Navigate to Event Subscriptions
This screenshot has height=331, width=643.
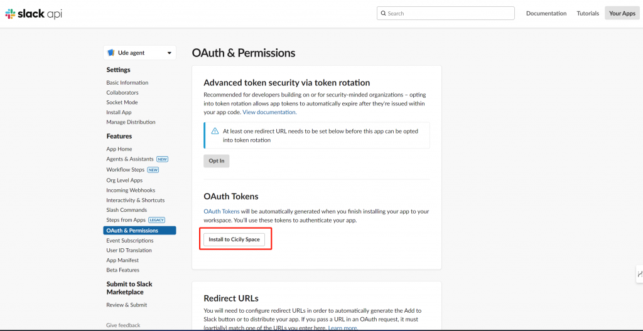pyautogui.click(x=129, y=241)
